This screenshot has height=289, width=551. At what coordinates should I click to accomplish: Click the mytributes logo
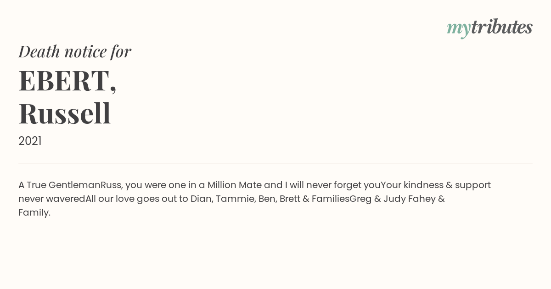(489, 28)
